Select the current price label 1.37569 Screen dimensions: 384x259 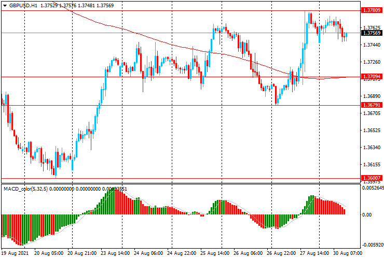pos(372,33)
